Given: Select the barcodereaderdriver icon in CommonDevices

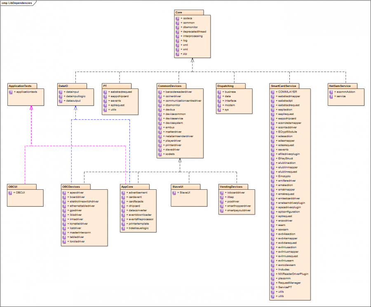Looking at the screenshot, I should coord(159,91).
